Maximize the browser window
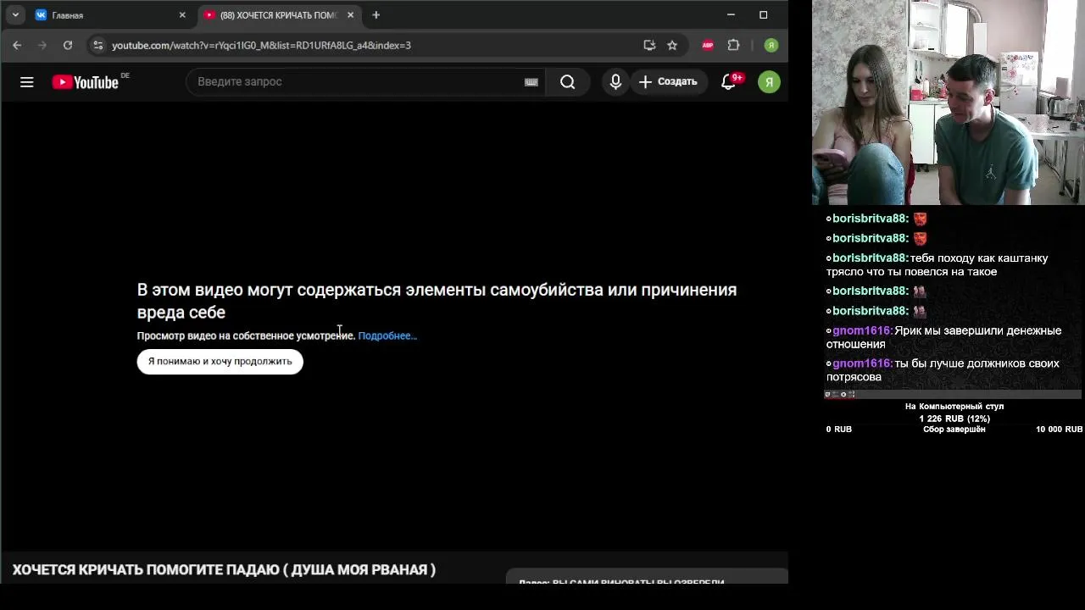Viewport: 1085px width, 610px height. (763, 14)
